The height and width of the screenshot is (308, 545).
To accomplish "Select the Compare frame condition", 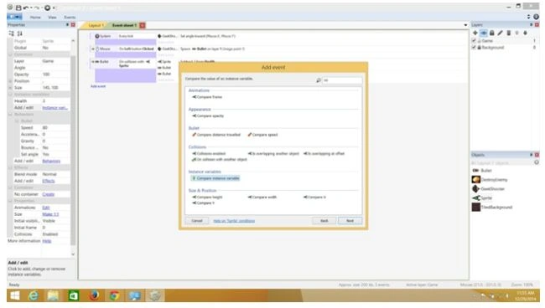I will tap(207, 97).
